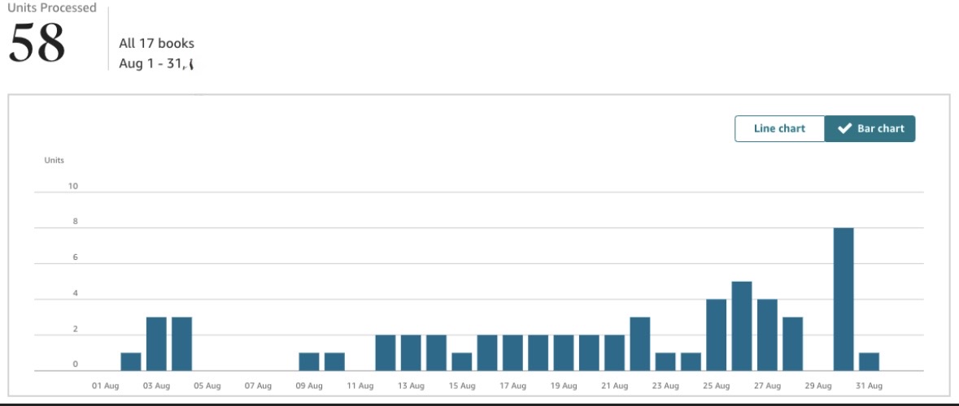Click the y-axis label '8'

tap(76, 222)
